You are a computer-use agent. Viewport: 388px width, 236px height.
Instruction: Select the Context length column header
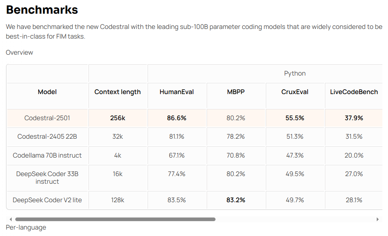[x=117, y=92]
